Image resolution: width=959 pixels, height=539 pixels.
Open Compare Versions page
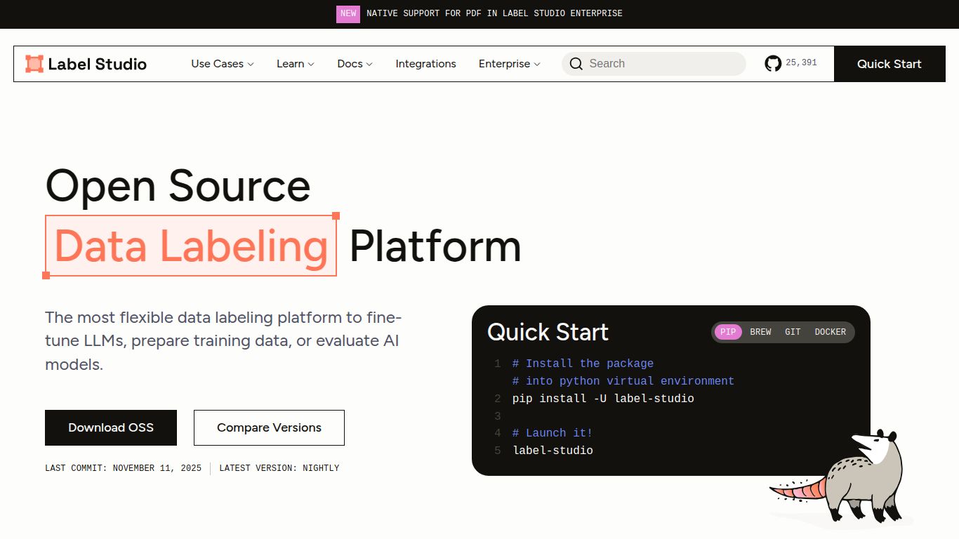coord(268,427)
